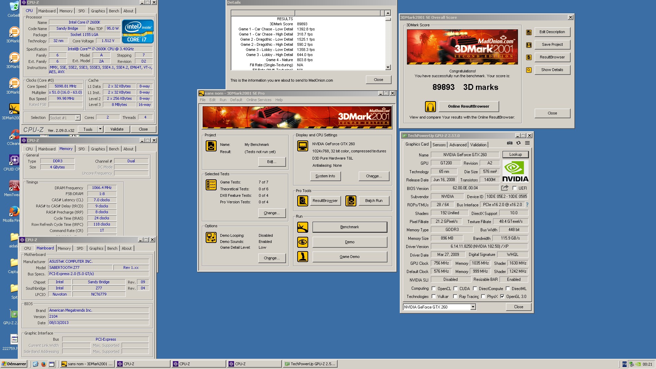The height and width of the screenshot is (369, 656).
Task: Click the Edit Description icon in score window
Action: (x=529, y=32)
